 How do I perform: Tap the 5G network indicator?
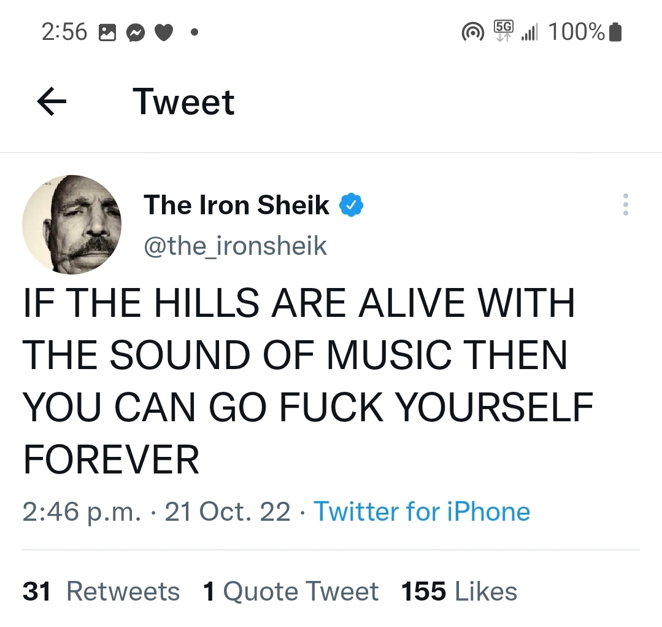504,31
